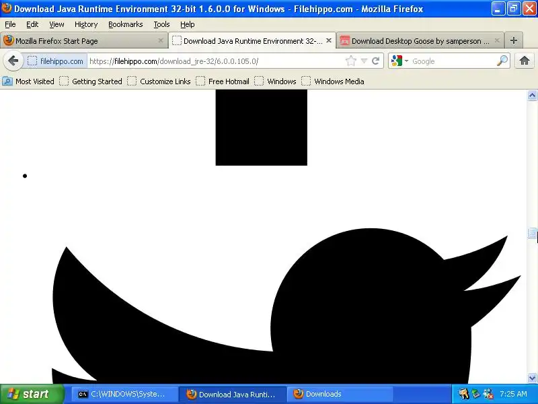Open the Help menu
This screenshot has width=538, height=404.
188,24
